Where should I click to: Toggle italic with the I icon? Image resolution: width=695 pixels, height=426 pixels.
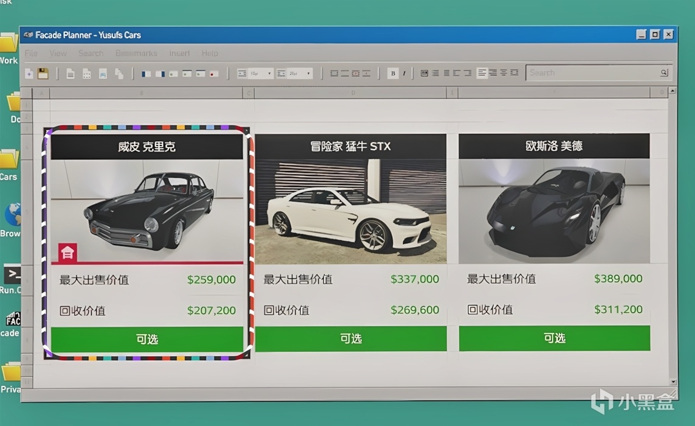pyautogui.click(x=404, y=73)
